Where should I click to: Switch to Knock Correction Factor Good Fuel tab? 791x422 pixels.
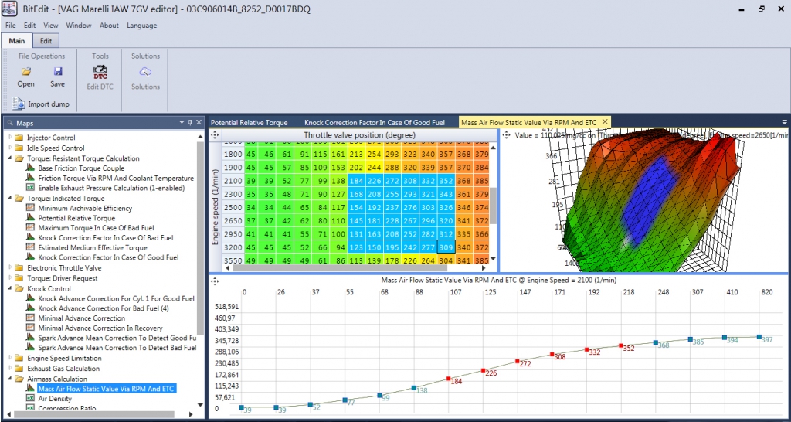tap(375, 123)
